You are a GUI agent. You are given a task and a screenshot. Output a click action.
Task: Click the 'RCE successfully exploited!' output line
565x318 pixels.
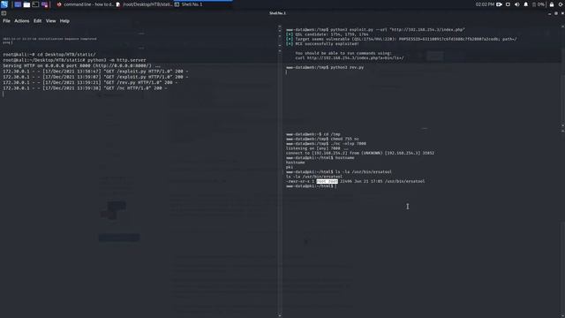(x=322, y=44)
